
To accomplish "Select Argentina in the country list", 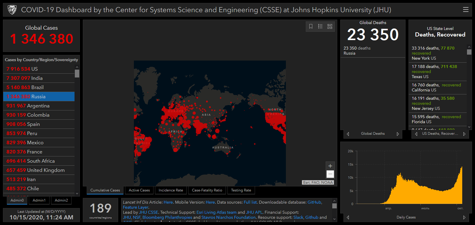I will tap(39, 106).
